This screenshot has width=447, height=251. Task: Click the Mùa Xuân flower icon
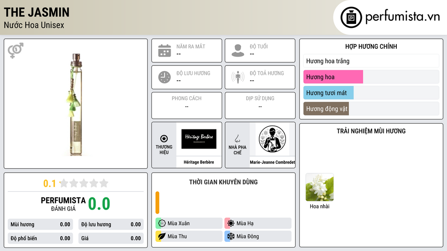[162, 224]
